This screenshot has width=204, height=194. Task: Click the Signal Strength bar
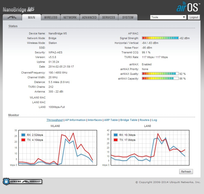tap(160, 38)
